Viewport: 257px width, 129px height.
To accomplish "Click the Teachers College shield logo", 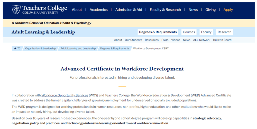I will pos(16,10).
